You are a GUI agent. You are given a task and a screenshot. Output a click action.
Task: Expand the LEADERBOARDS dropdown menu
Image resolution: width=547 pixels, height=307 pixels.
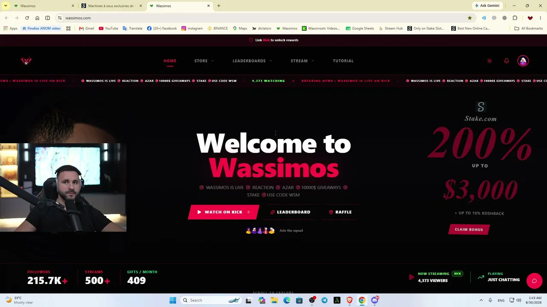(252, 61)
